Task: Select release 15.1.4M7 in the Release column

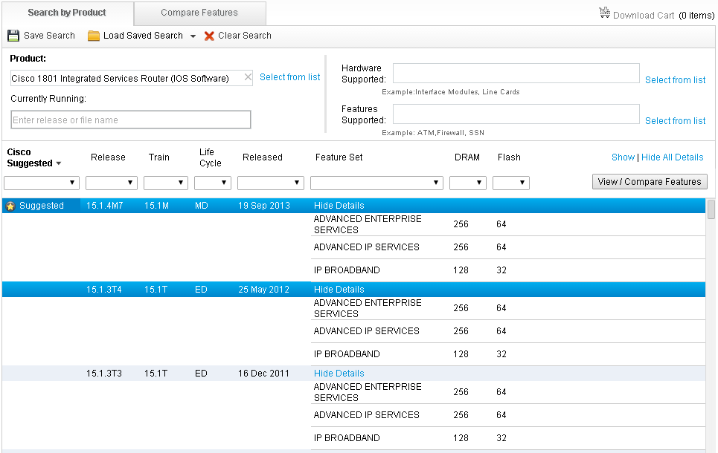Action: [104, 206]
